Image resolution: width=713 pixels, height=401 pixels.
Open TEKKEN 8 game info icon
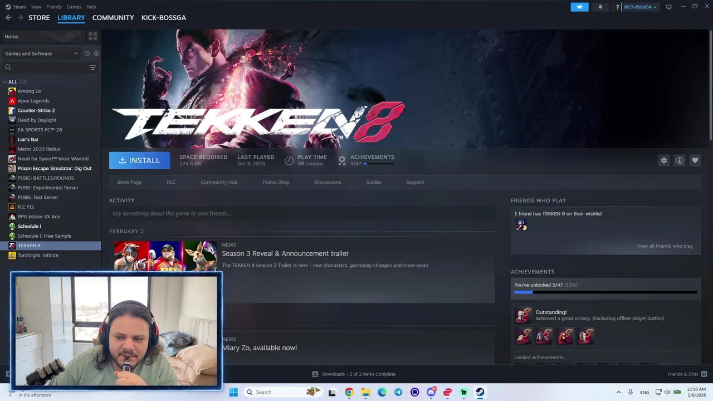click(680, 160)
